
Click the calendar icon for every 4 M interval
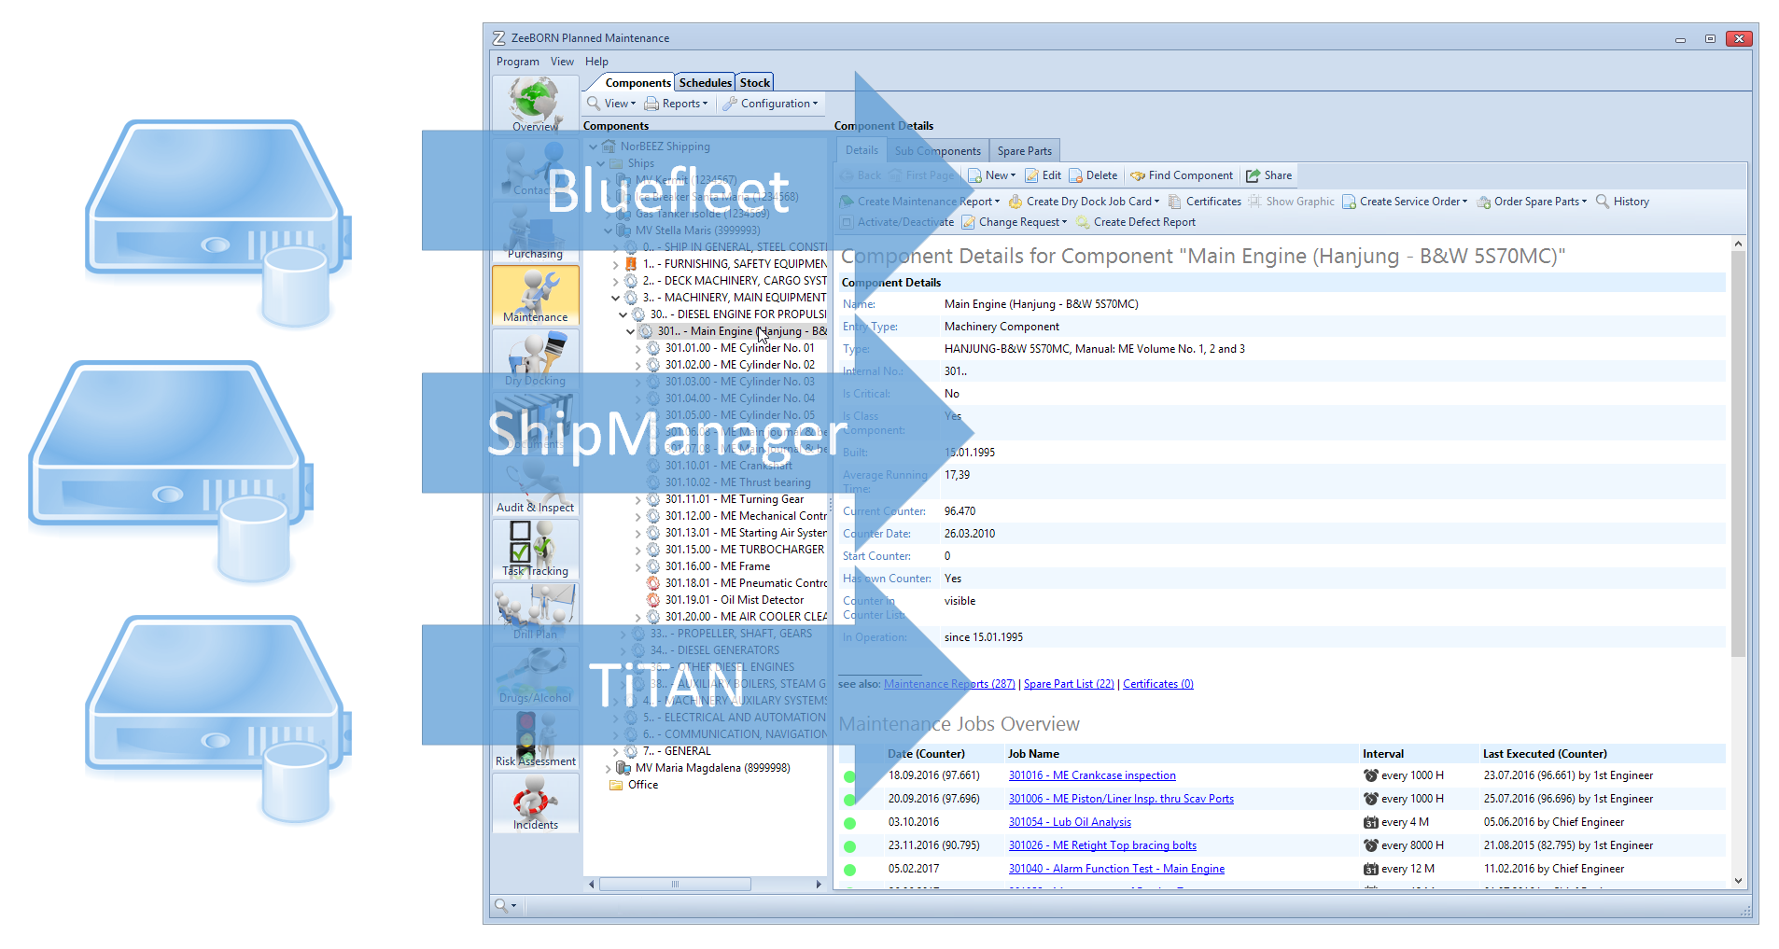coord(1370,823)
